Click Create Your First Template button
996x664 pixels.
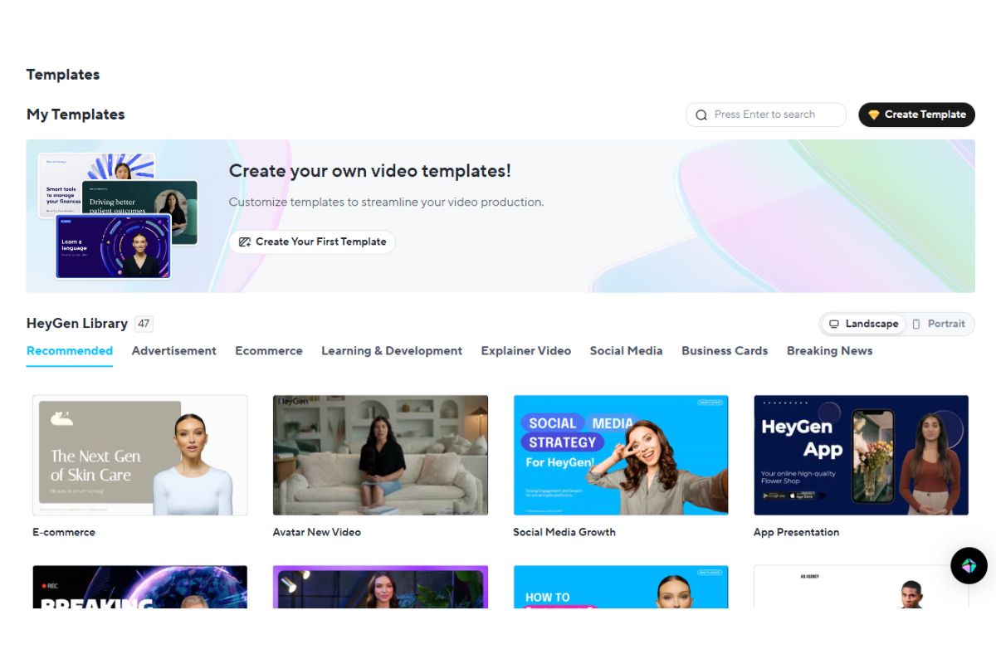pos(312,242)
